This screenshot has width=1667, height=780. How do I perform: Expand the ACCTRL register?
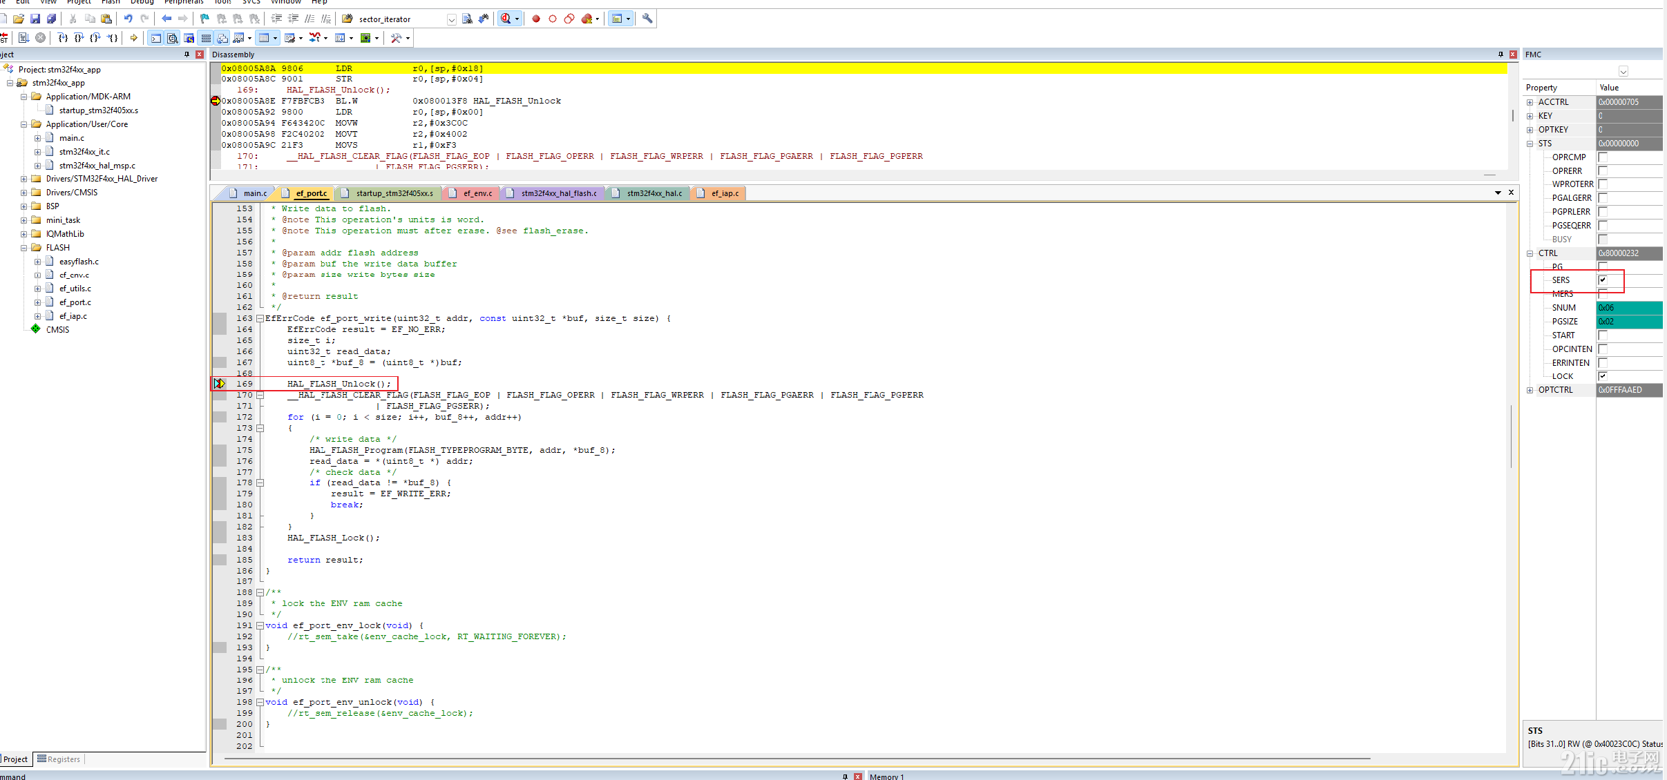click(x=1530, y=102)
